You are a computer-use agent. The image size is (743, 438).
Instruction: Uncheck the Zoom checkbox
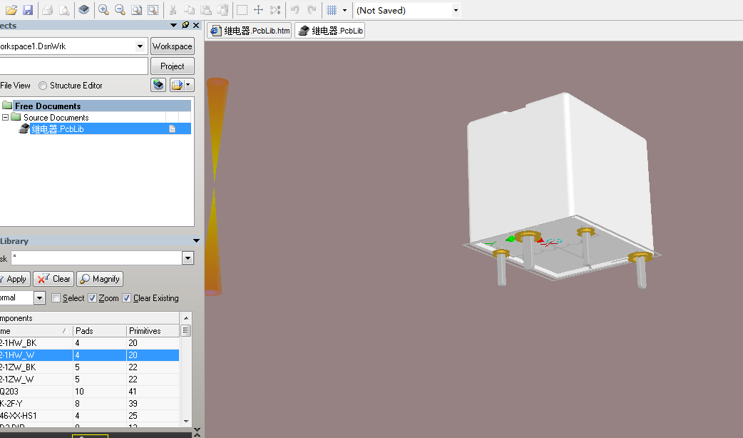93,298
